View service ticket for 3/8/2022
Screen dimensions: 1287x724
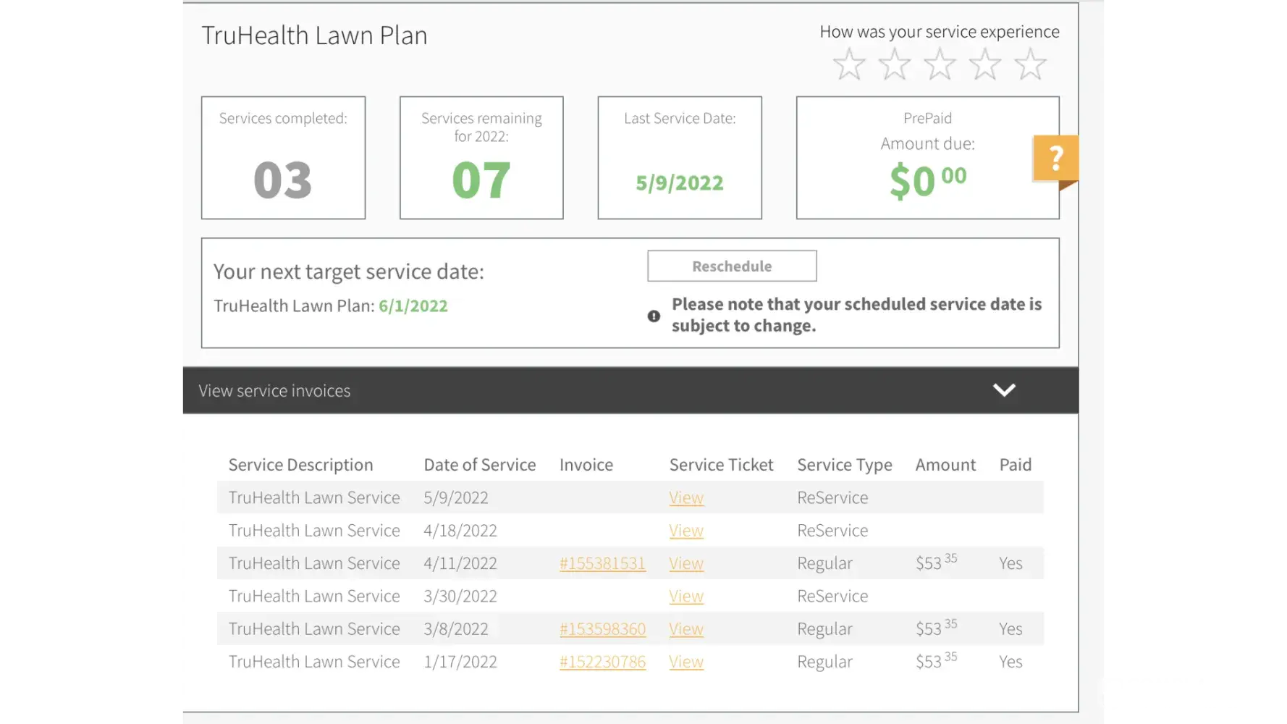[686, 629]
